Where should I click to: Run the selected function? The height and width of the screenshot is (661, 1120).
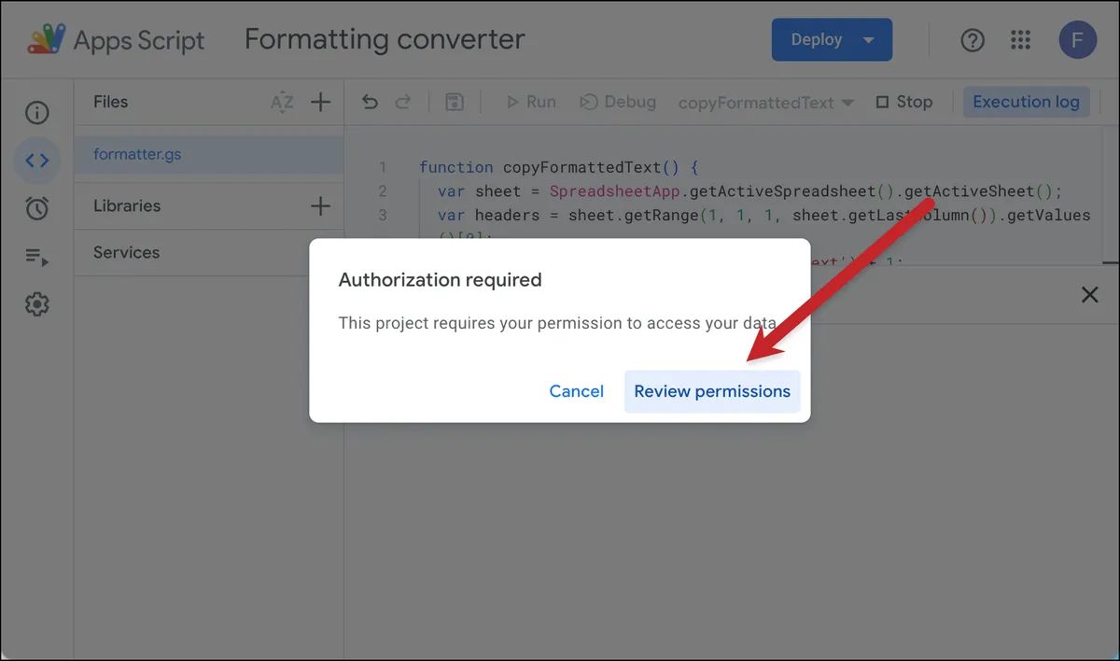click(x=531, y=102)
